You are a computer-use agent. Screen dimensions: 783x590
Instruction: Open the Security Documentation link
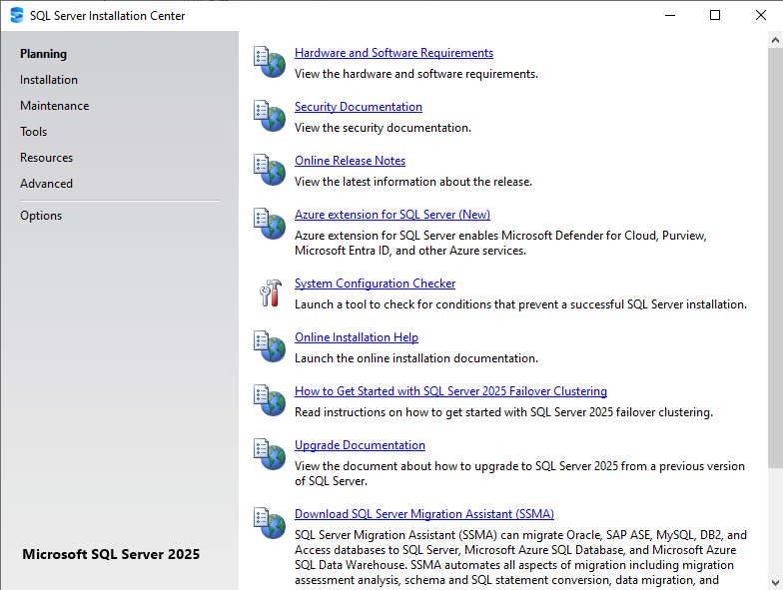358,107
